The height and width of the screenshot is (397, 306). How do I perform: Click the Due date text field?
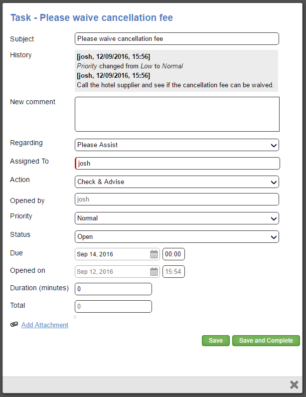coord(112,254)
